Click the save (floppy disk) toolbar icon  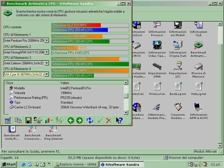[28, 120]
